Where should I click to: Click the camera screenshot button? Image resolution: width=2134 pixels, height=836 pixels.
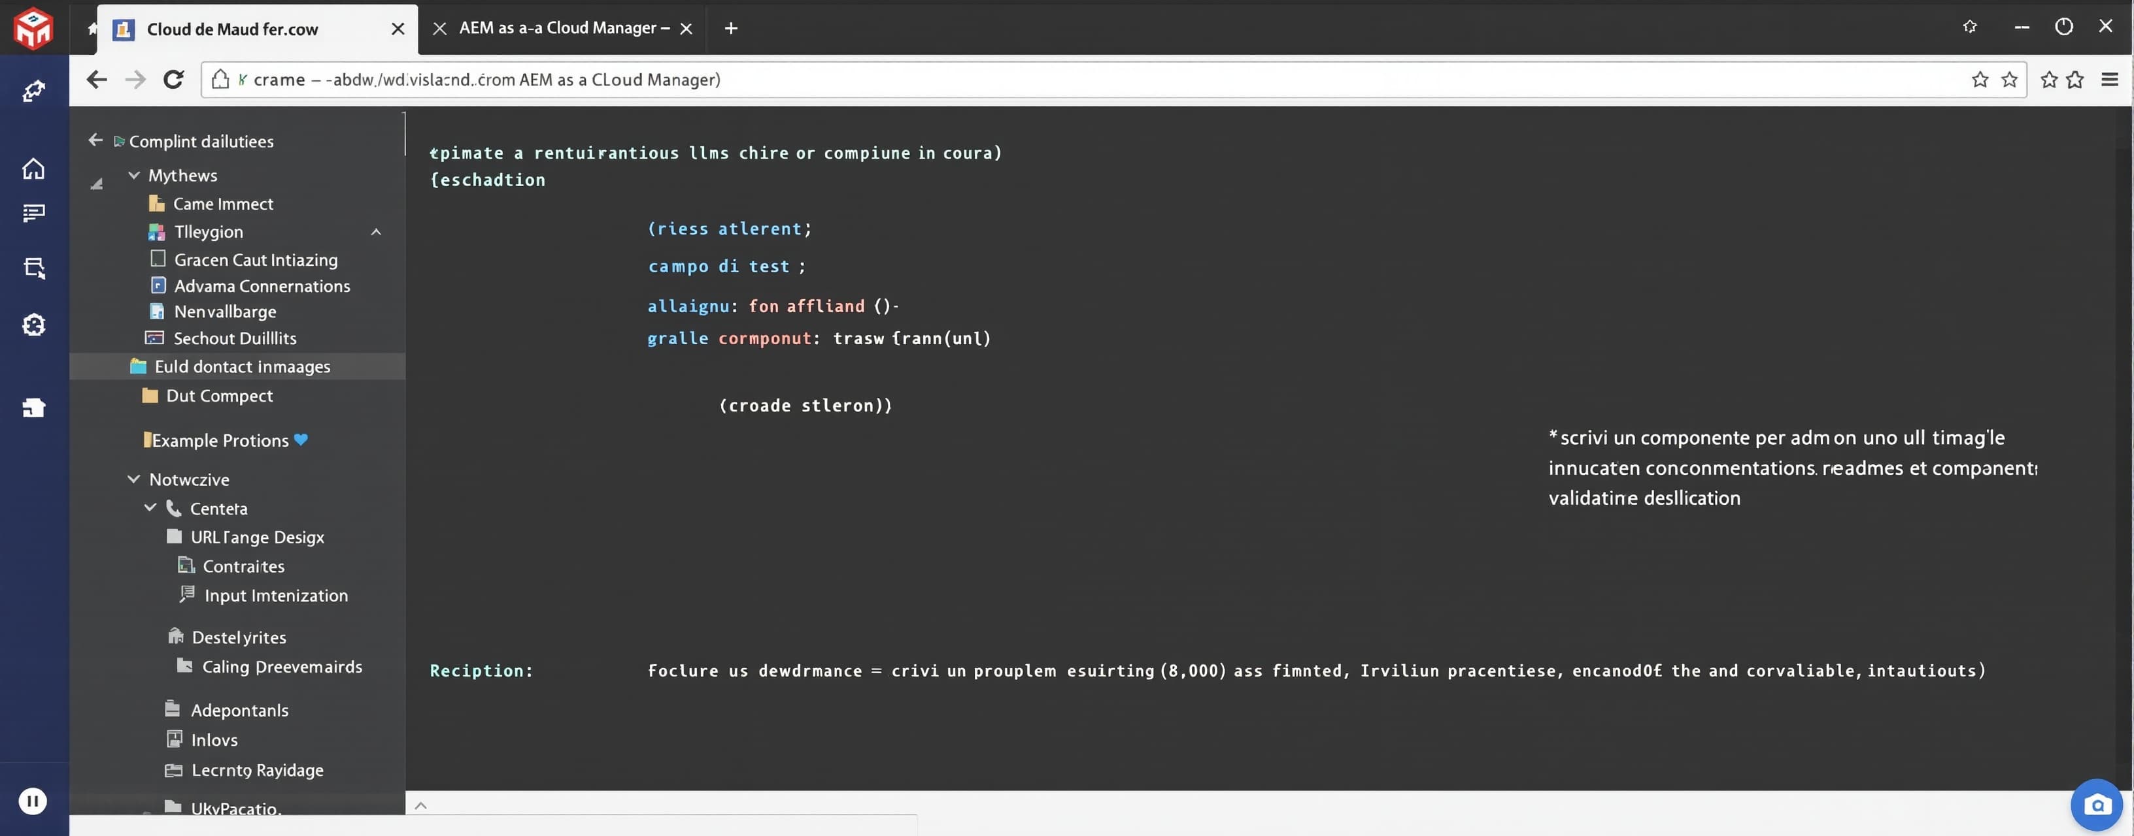point(2097,805)
